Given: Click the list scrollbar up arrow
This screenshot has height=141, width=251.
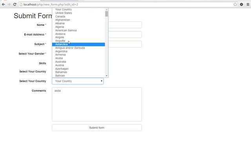Looking at the screenshot, I should pyautogui.click(x=107, y=9).
